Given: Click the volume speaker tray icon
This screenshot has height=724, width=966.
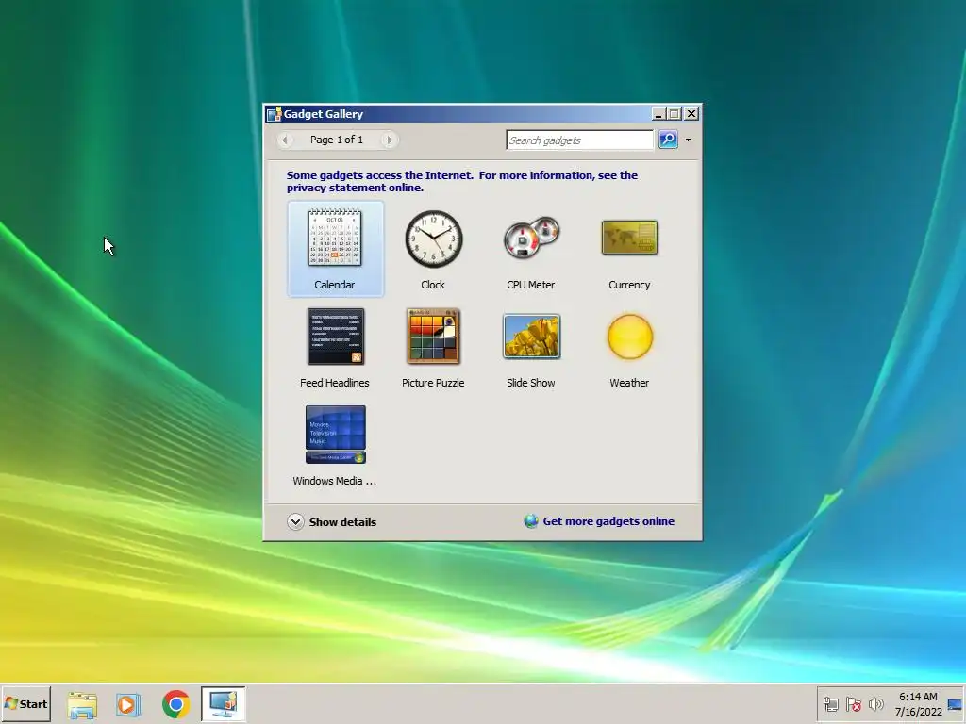Looking at the screenshot, I should [875, 703].
